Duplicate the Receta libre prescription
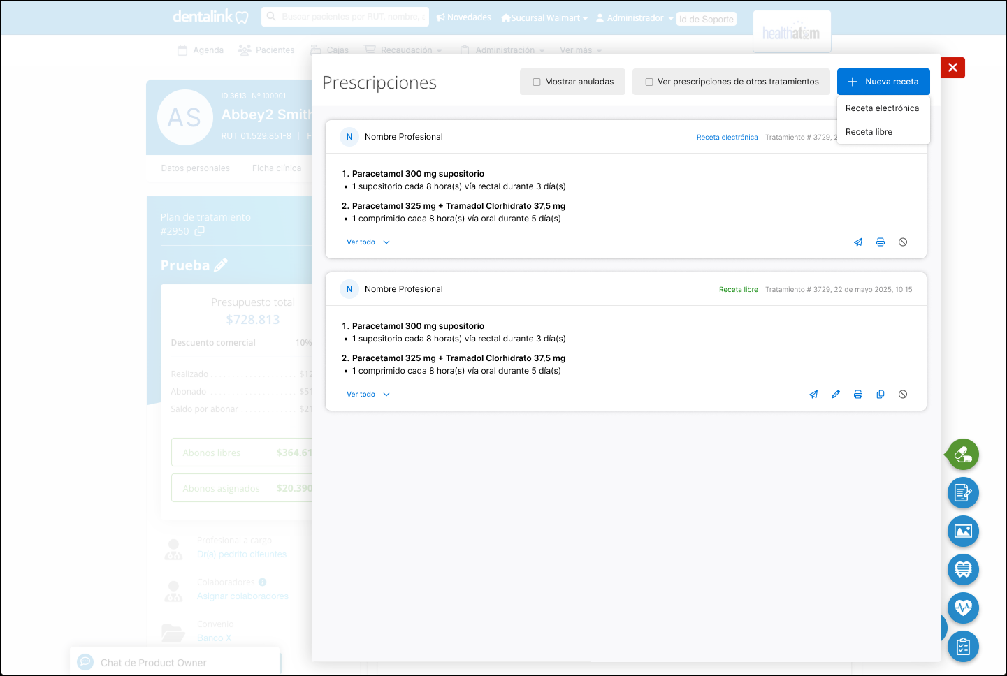The image size is (1007, 676). (881, 395)
